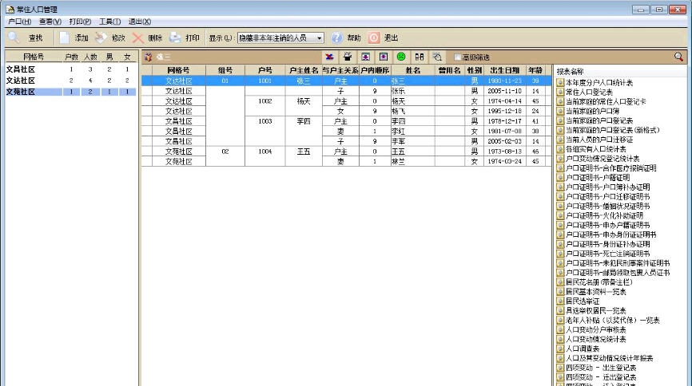Click the green smiley face icon

click(401, 57)
